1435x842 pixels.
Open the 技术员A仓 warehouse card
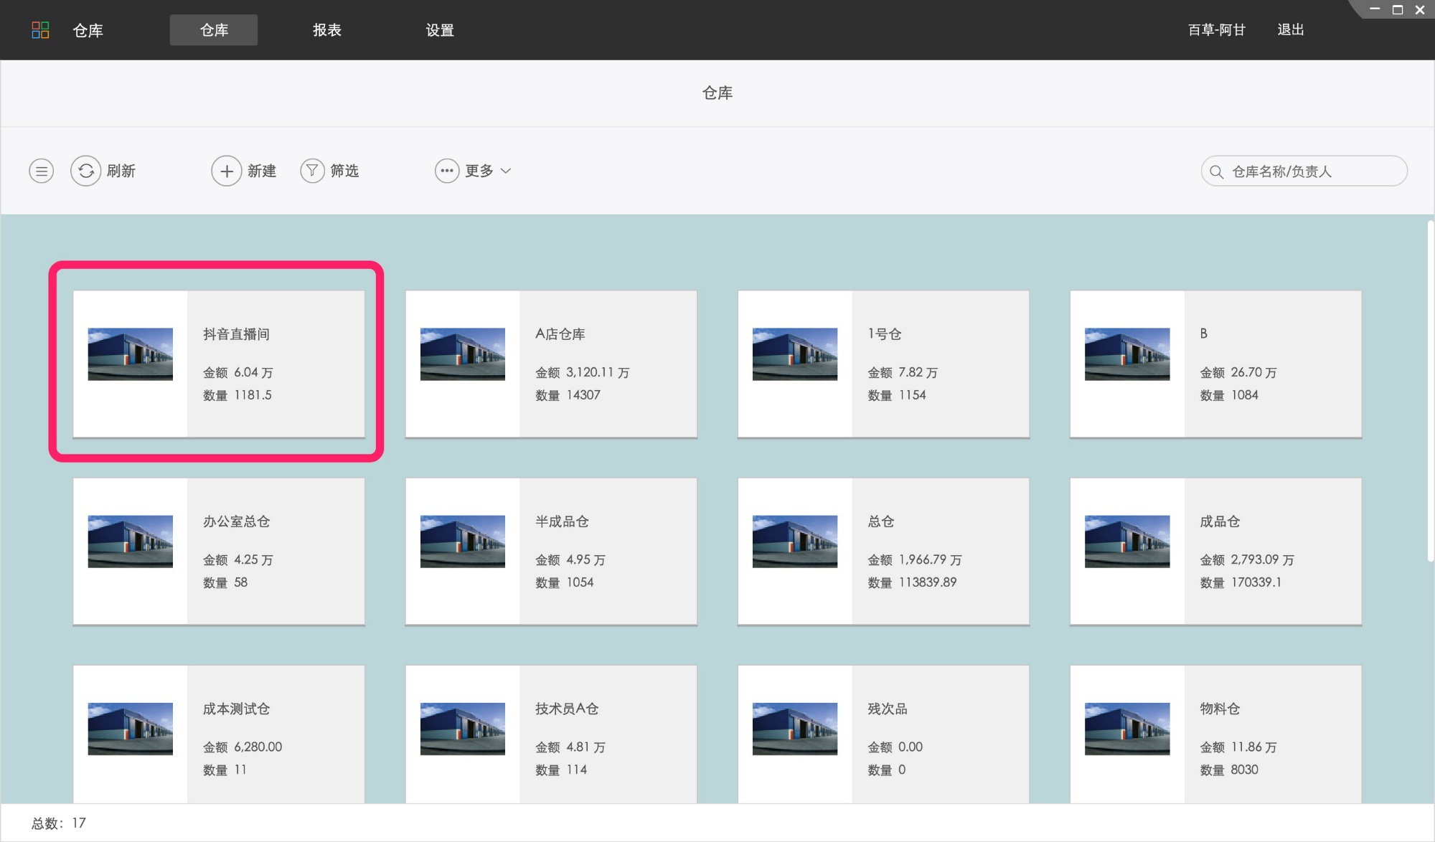coord(551,734)
